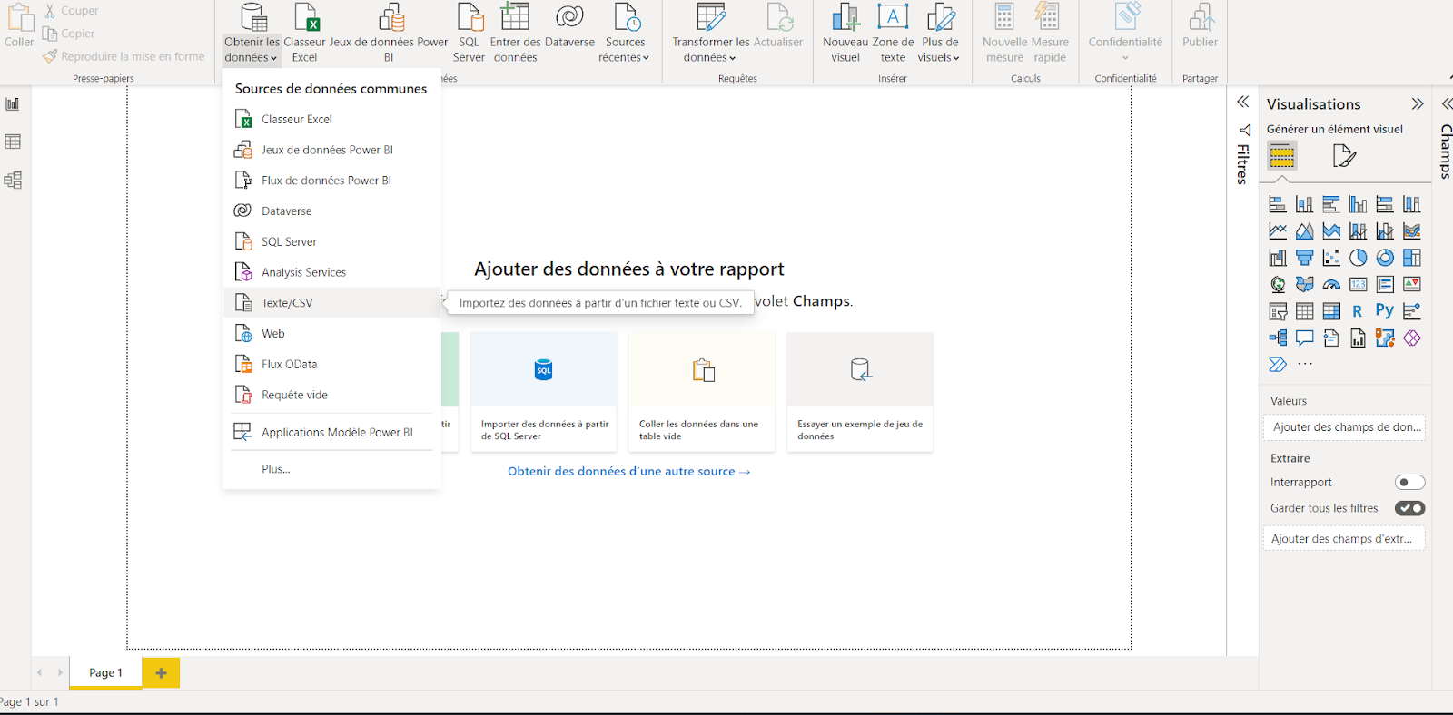Choose Texte/CSV from the sources menu
The width and height of the screenshot is (1453, 715).
pyautogui.click(x=331, y=303)
